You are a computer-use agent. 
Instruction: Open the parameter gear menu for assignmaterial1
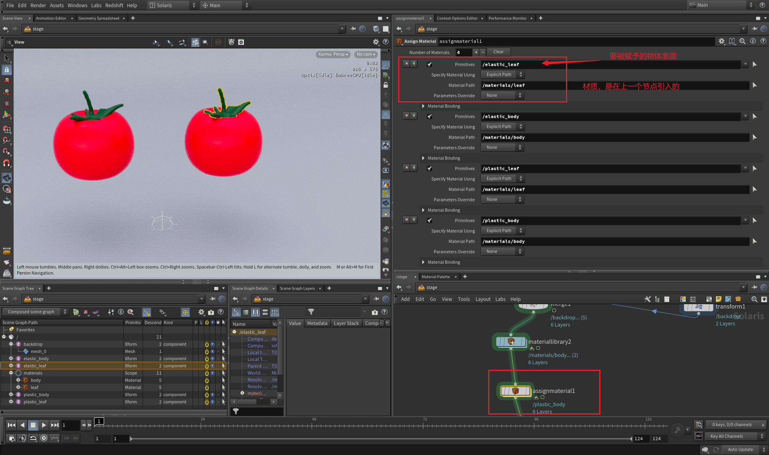pyautogui.click(x=721, y=41)
